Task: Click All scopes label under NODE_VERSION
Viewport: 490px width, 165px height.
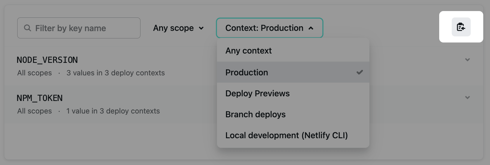Action: click(34, 73)
